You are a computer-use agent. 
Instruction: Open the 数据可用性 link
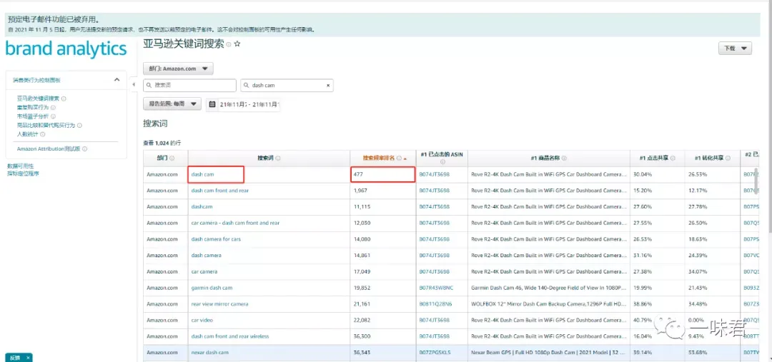click(x=21, y=167)
